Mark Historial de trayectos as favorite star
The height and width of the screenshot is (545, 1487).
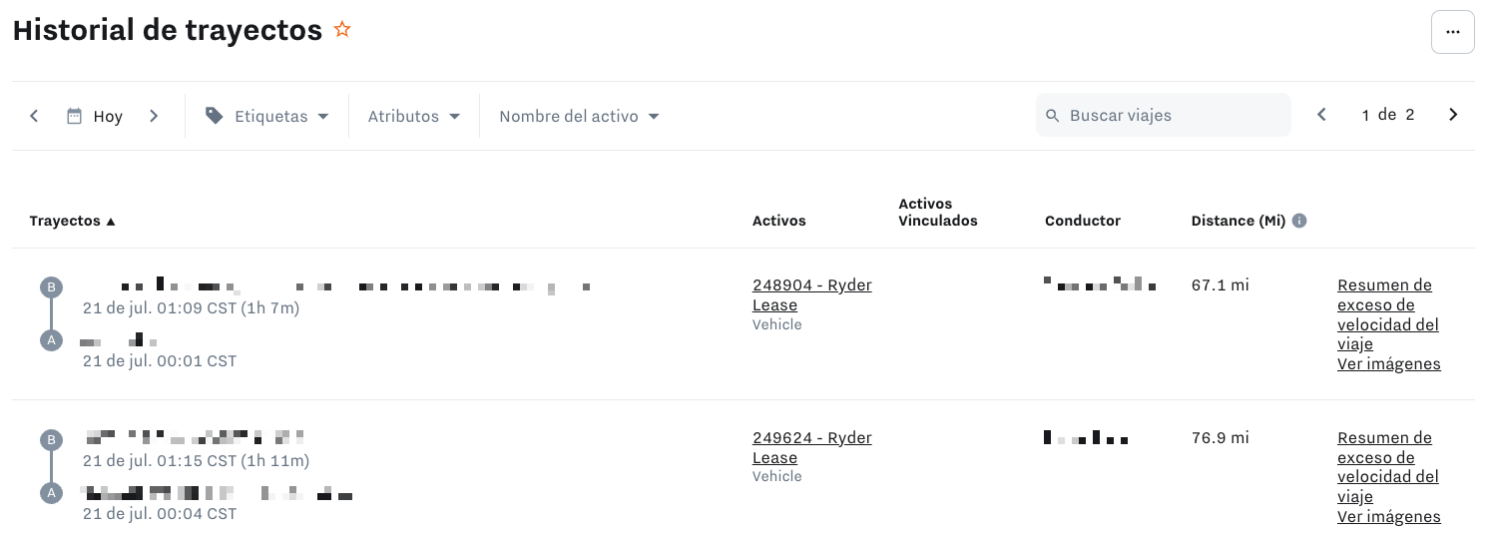[342, 30]
